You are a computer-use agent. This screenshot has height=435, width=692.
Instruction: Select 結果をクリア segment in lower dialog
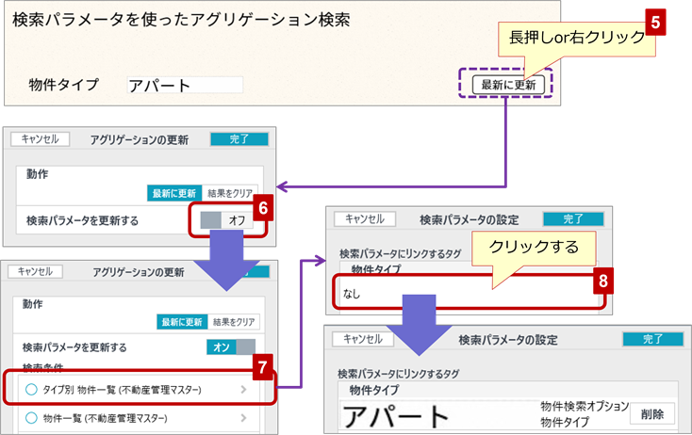234,322
